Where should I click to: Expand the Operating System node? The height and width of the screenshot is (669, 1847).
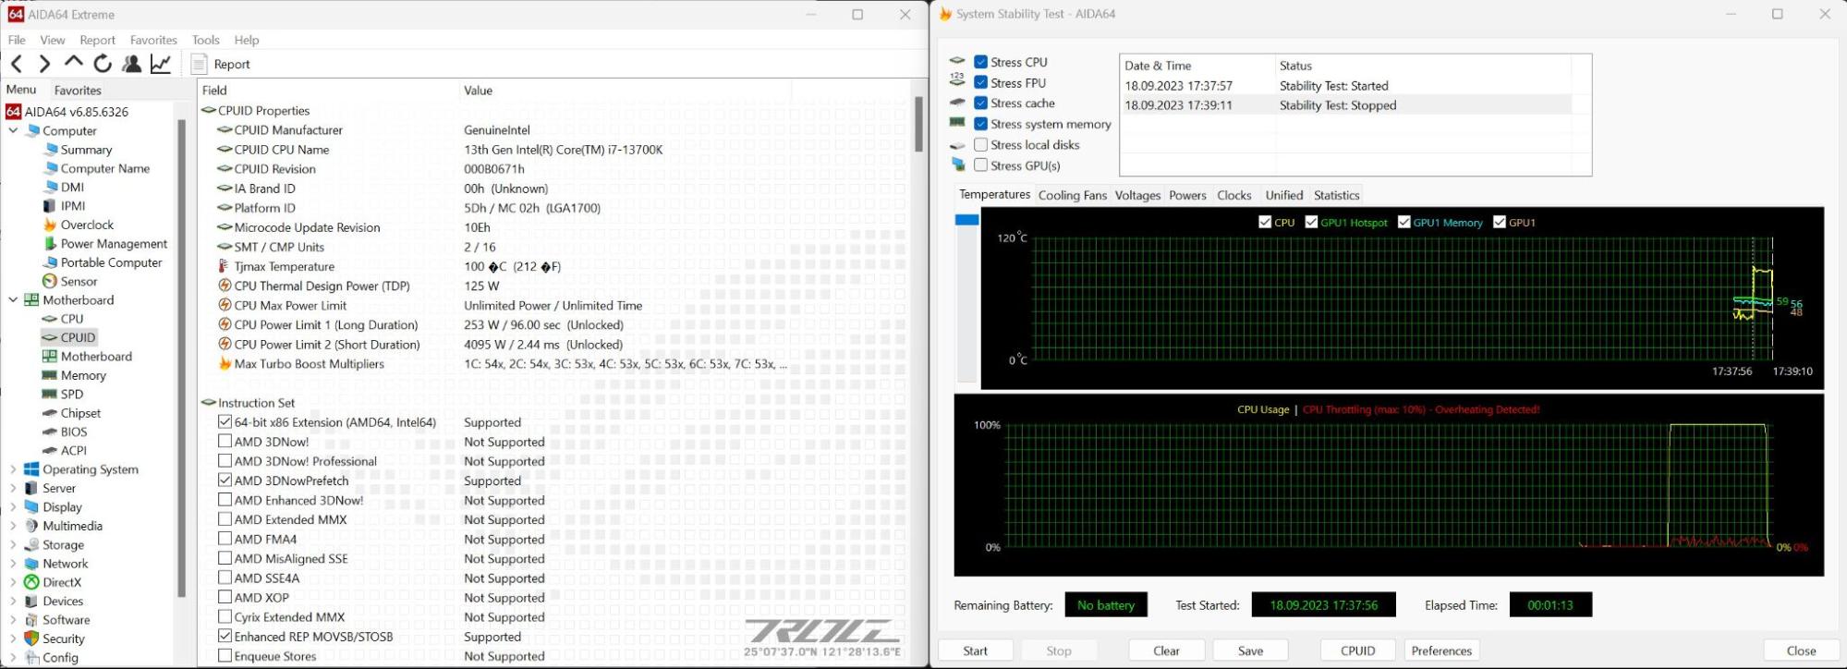click(13, 469)
